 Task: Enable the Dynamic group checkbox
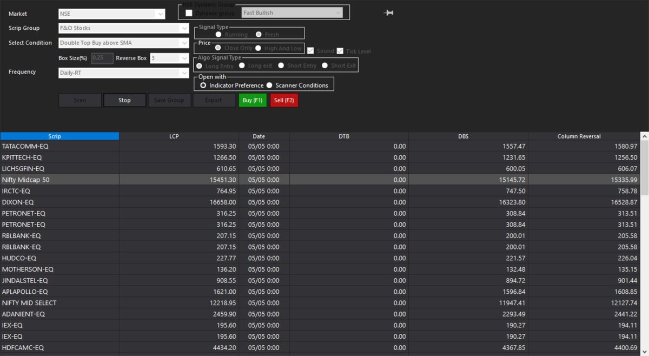click(189, 12)
